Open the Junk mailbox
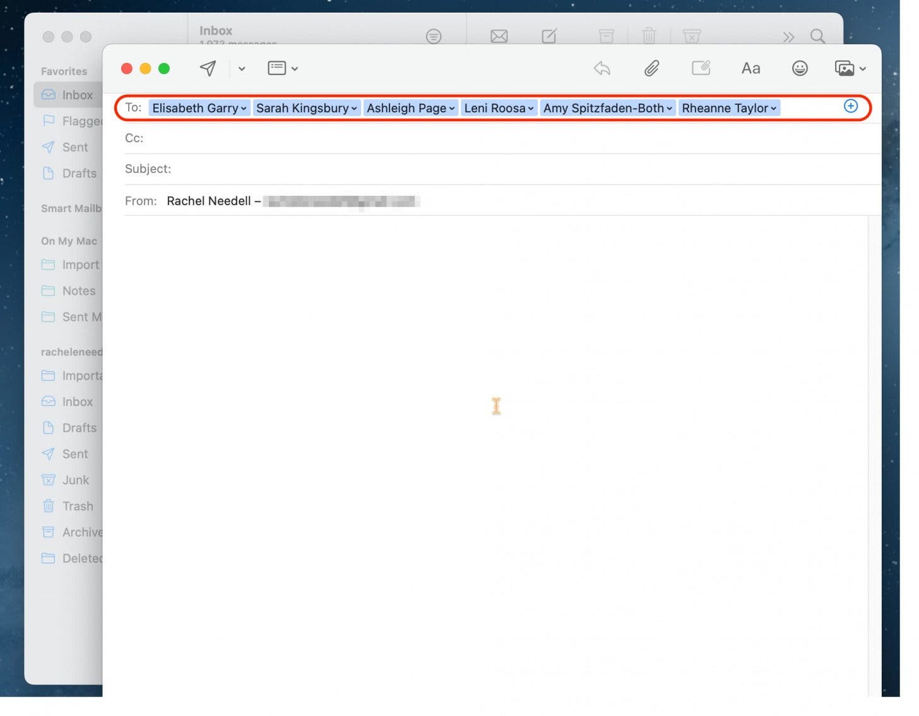This screenshot has width=919, height=716. tap(75, 480)
